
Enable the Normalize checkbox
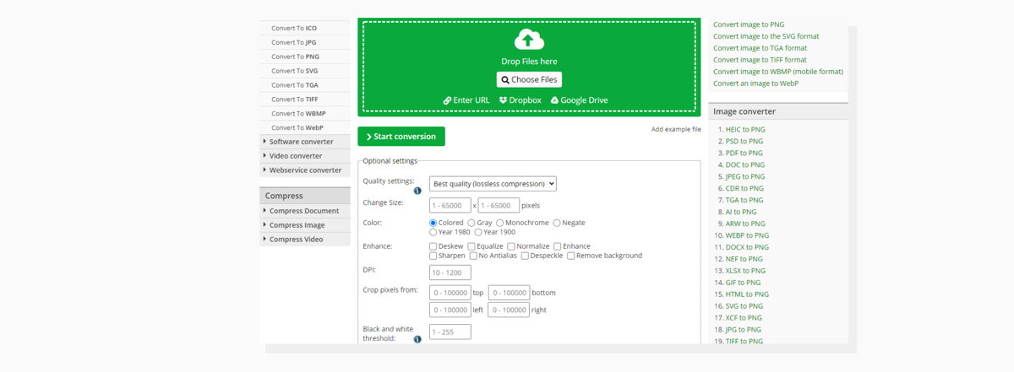pyautogui.click(x=511, y=246)
